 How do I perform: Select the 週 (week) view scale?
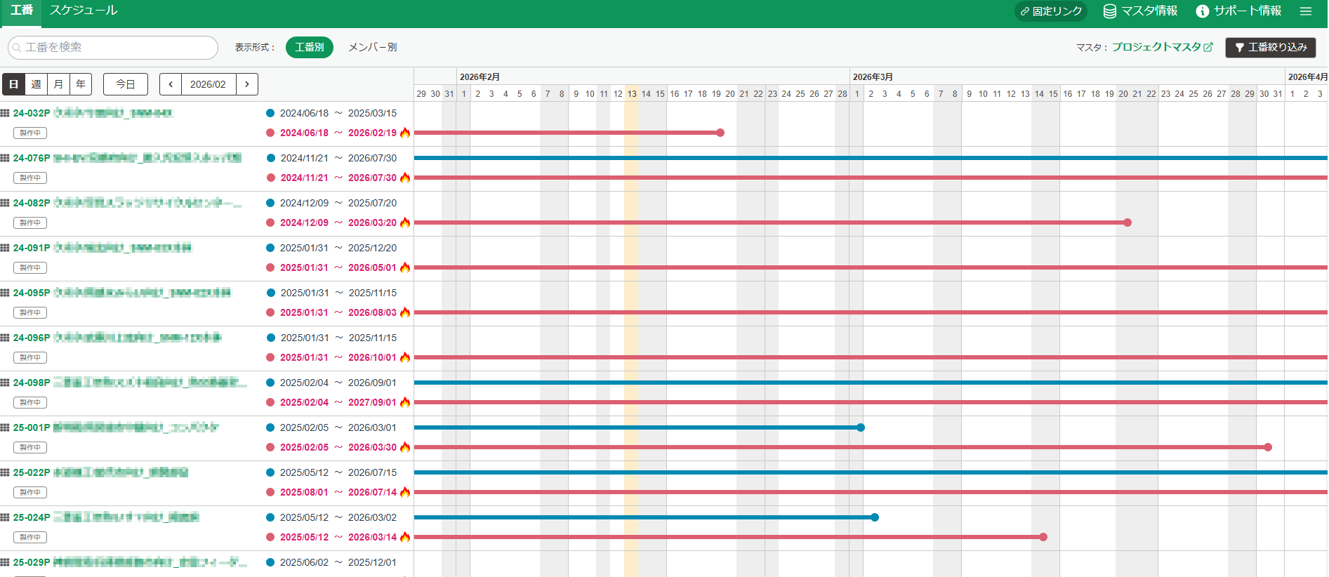[36, 84]
